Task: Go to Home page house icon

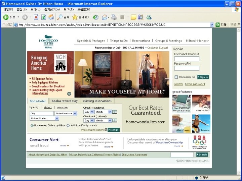Action: pyautogui.click(x=51, y=17)
